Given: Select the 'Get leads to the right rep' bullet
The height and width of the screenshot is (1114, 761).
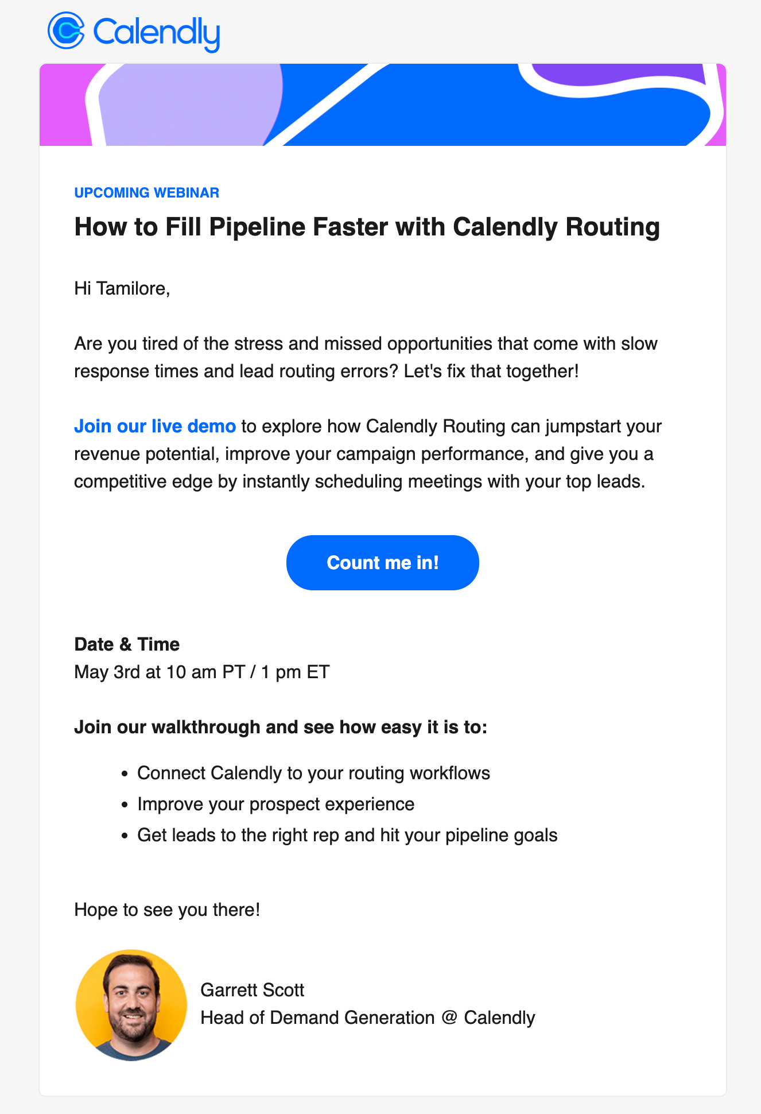Looking at the screenshot, I should 347,835.
